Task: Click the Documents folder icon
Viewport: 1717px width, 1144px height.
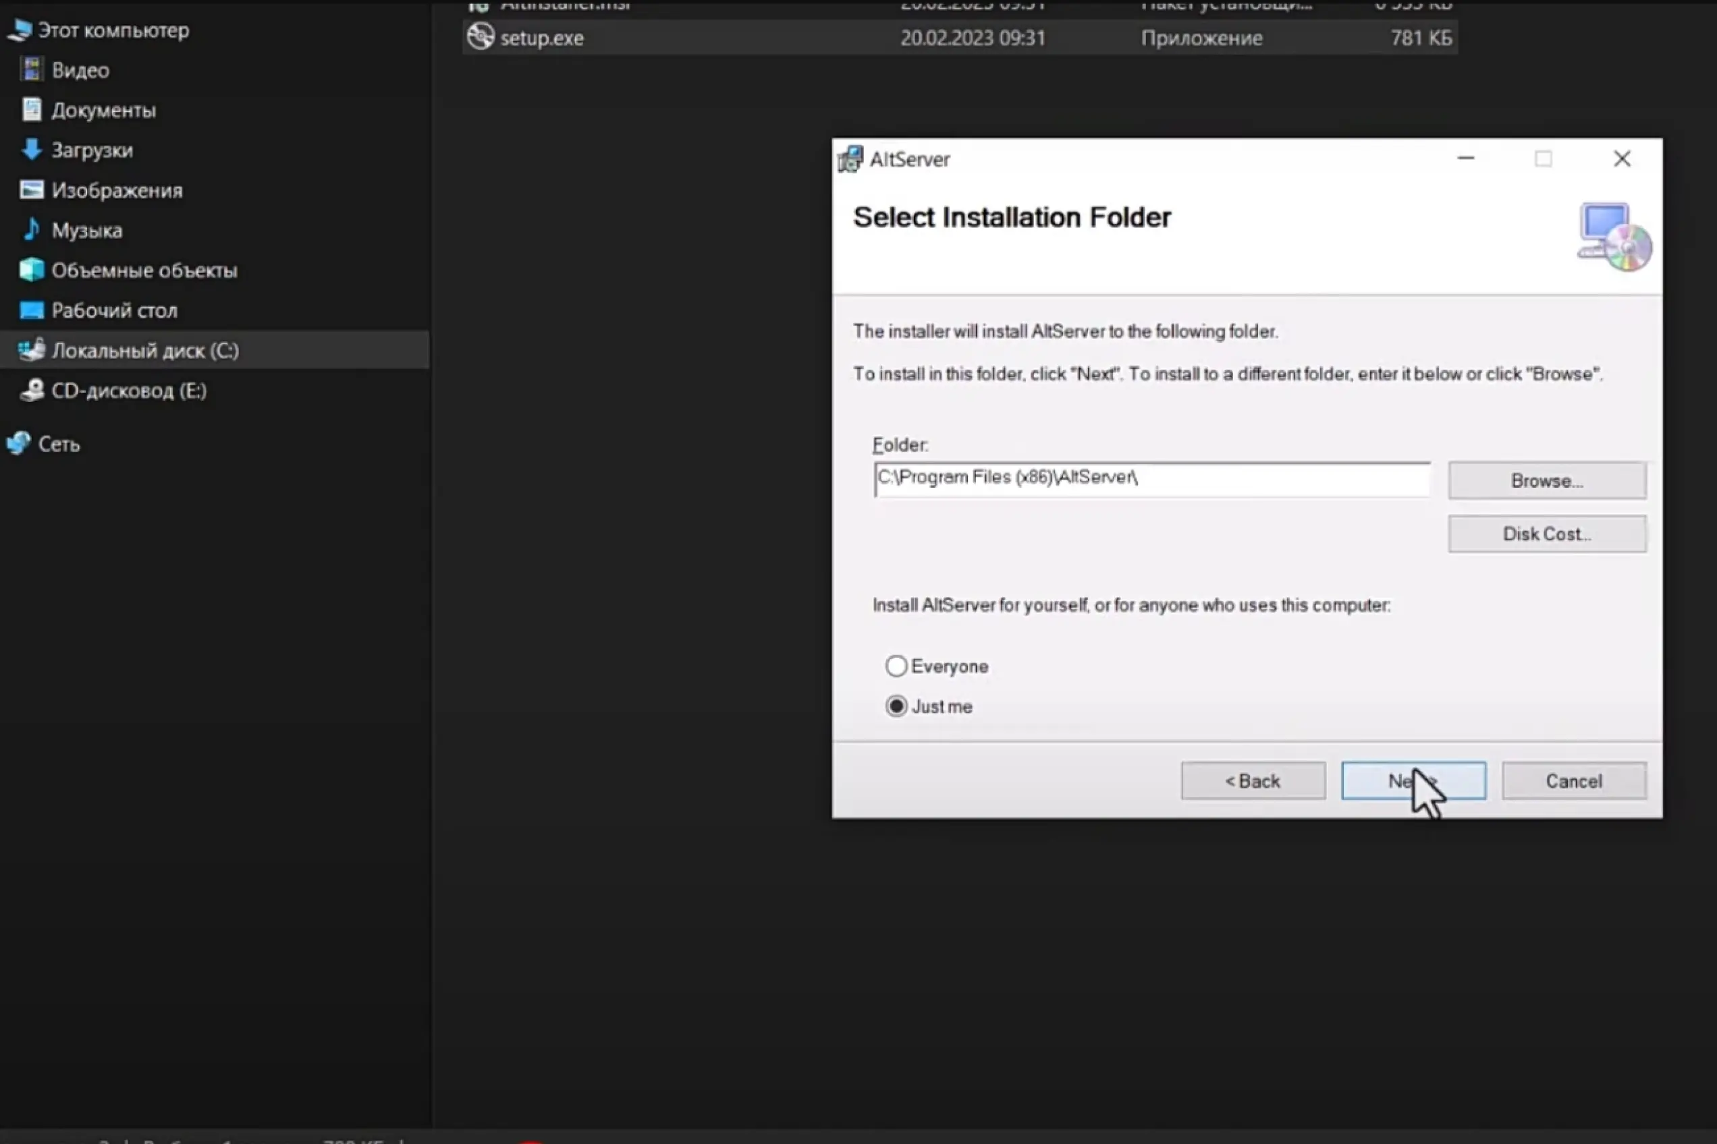Action: 32,110
